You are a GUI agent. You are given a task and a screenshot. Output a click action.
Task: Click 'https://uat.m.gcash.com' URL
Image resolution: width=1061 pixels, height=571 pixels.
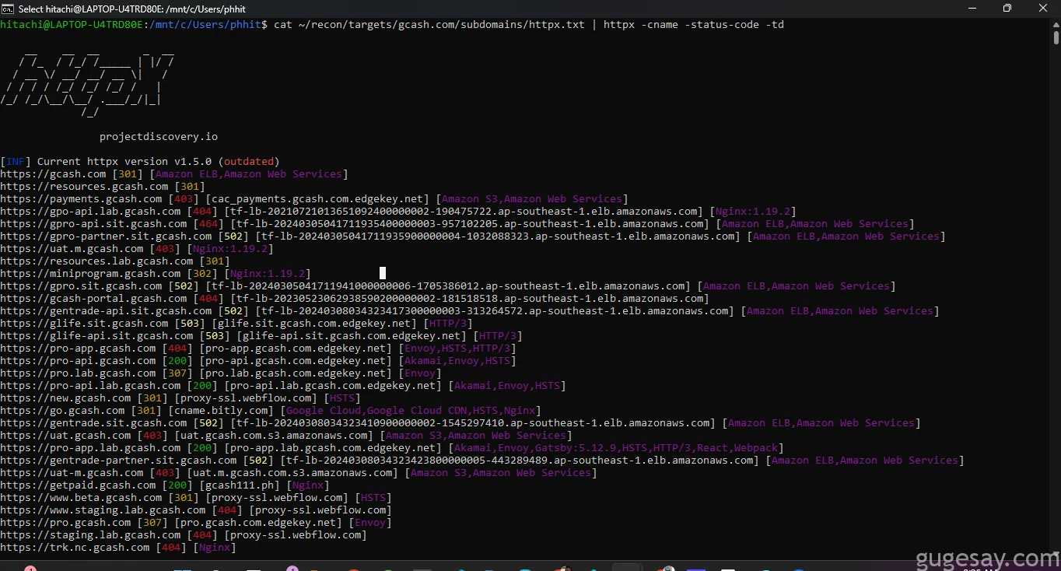[72, 248]
